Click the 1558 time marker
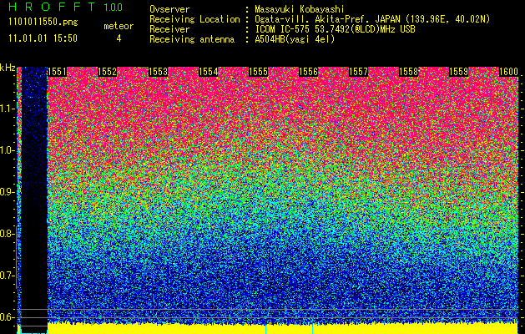Viewport: 525px width, 334px height. (408, 72)
